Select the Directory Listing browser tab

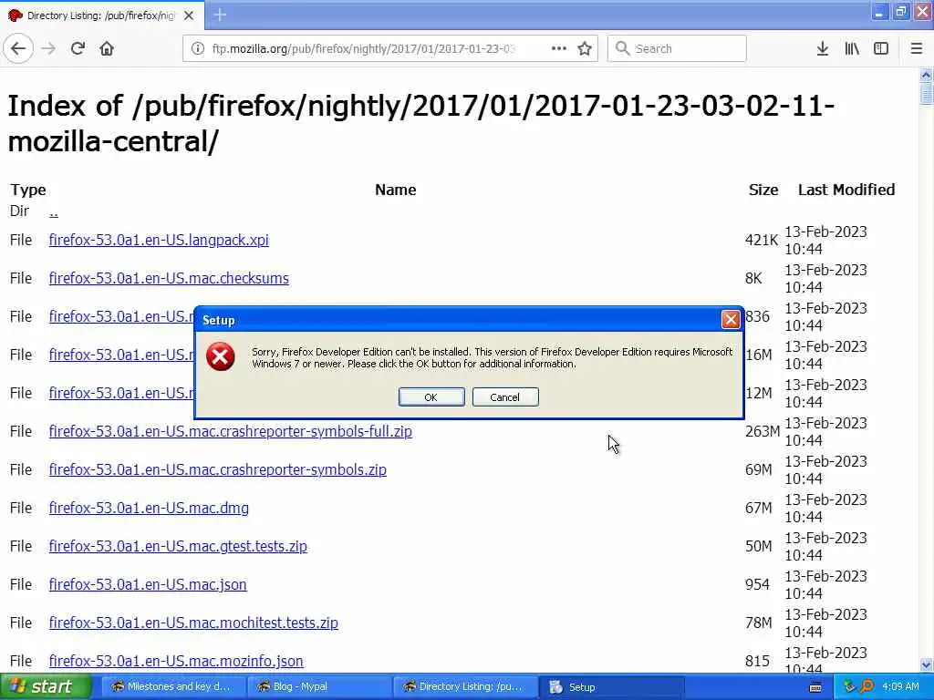pyautogui.click(x=102, y=15)
